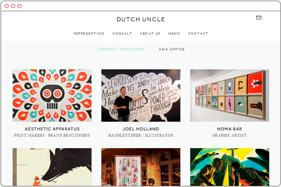This screenshot has width=281, height=187.
Task: Open the Aesthetic Apparatus skull artwork thumbnail
Action: pos(52,95)
